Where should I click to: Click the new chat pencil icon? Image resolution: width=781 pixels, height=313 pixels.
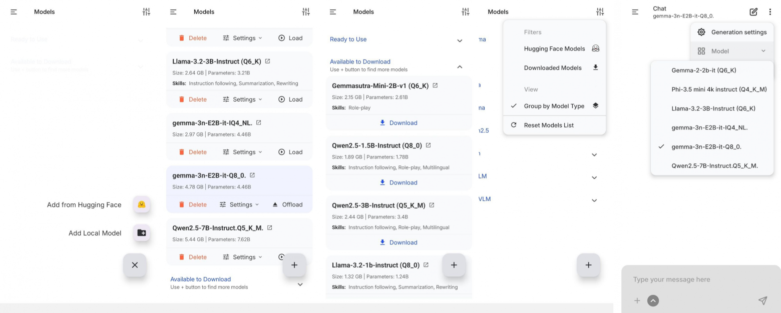click(753, 12)
